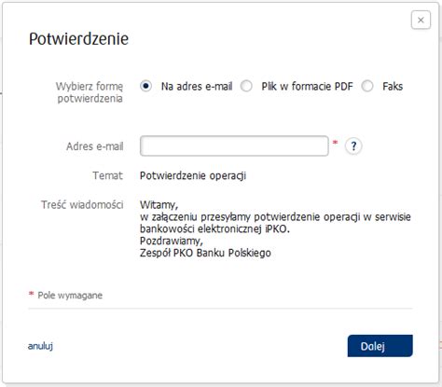This screenshot has height=387, width=442.
Task: Close the Potwierdzenie dialog with X
Action: click(x=421, y=20)
